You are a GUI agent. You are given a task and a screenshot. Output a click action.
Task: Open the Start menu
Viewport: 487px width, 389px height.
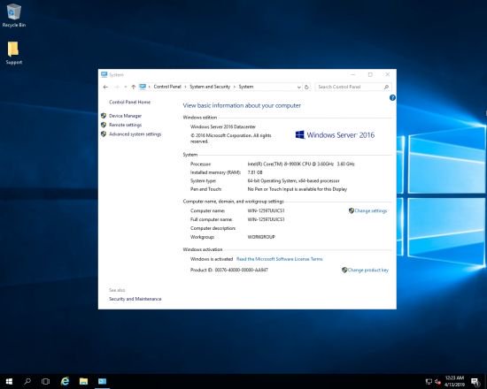point(9,381)
